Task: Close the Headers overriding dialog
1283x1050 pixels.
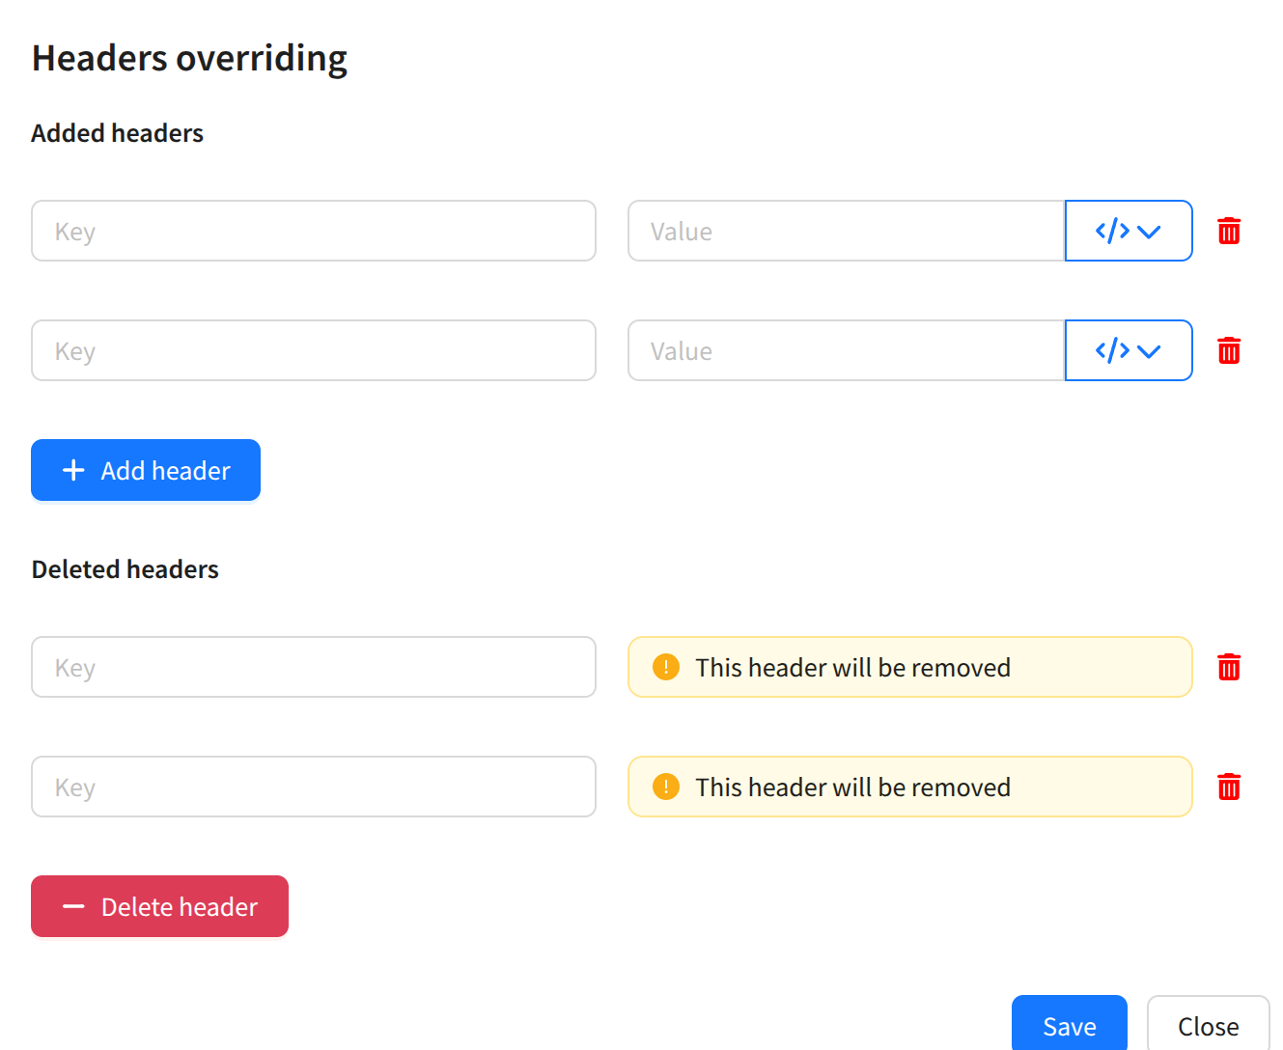Action: pos(1208,1025)
